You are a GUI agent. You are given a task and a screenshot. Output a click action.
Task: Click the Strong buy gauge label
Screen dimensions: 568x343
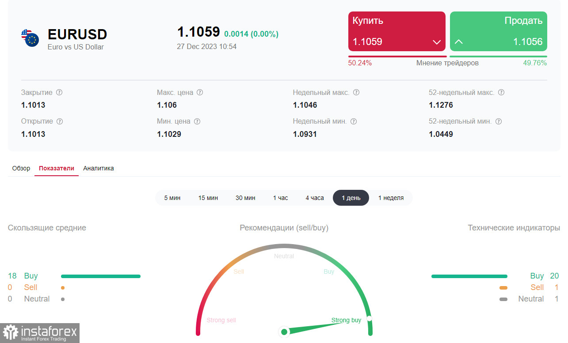tap(346, 320)
